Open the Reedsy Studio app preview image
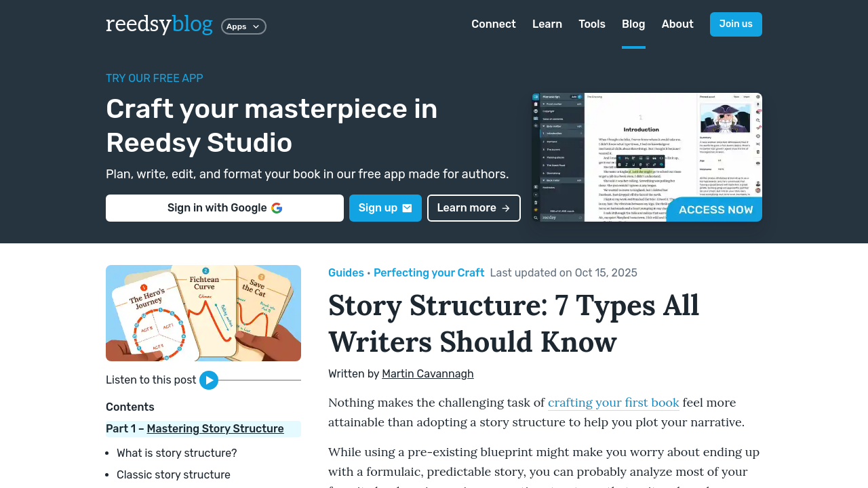Viewport: 868px width, 488px height. coord(647,157)
